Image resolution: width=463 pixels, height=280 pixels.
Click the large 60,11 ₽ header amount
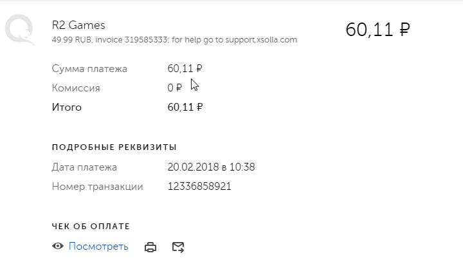(377, 30)
